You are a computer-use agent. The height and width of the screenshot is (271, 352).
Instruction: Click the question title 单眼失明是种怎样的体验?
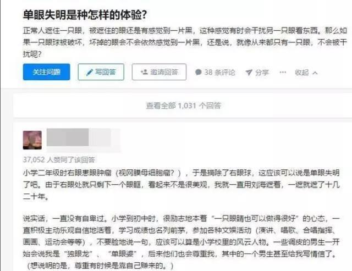tap(85, 15)
